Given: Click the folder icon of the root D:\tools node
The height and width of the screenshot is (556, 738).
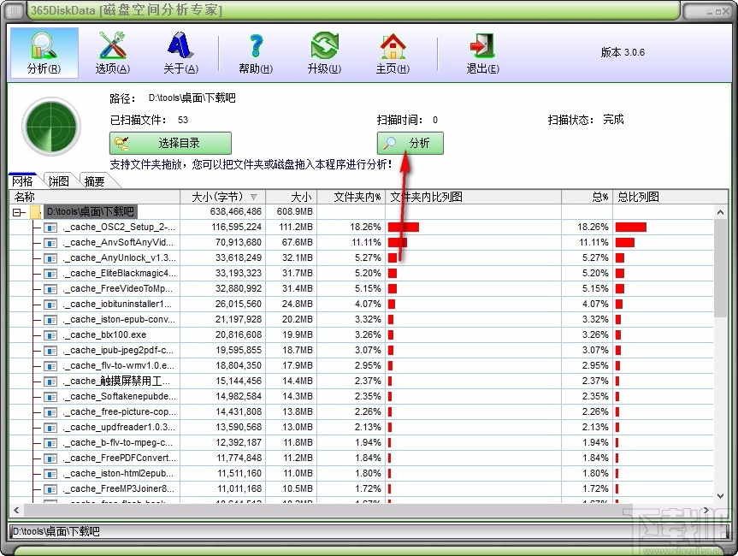Looking at the screenshot, I should point(35,211).
